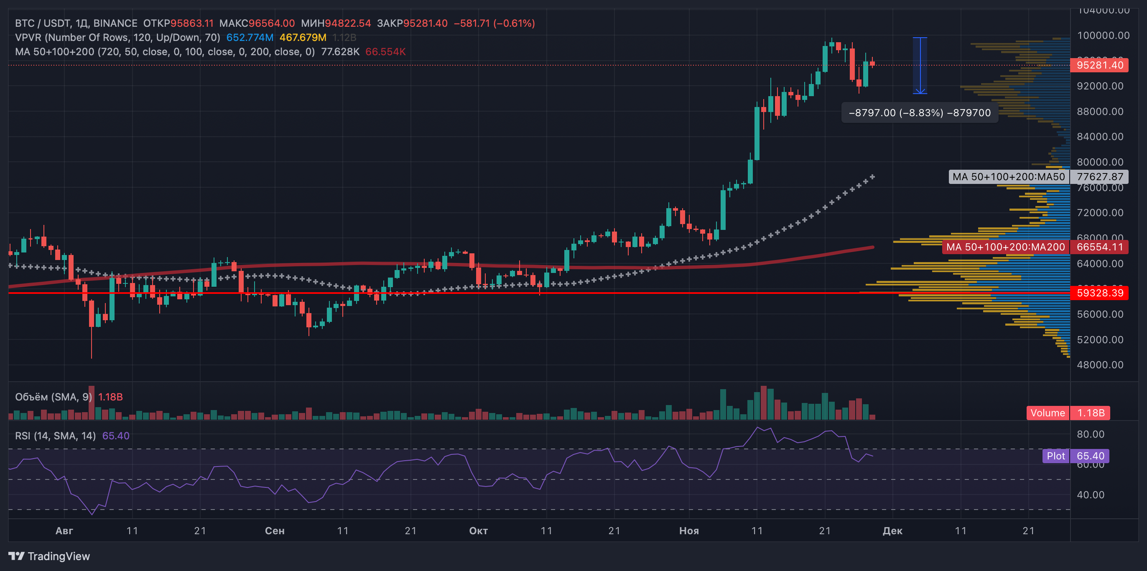The image size is (1147, 571).
Task: Click the high value МАКС96564.00
Action: click(257, 23)
